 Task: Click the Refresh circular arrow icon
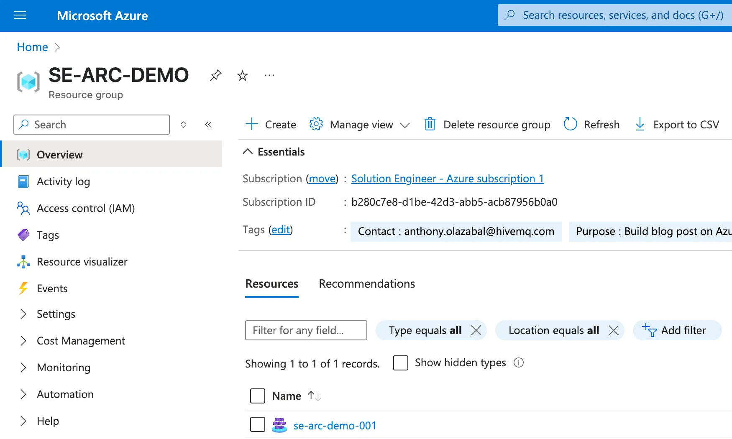571,124
